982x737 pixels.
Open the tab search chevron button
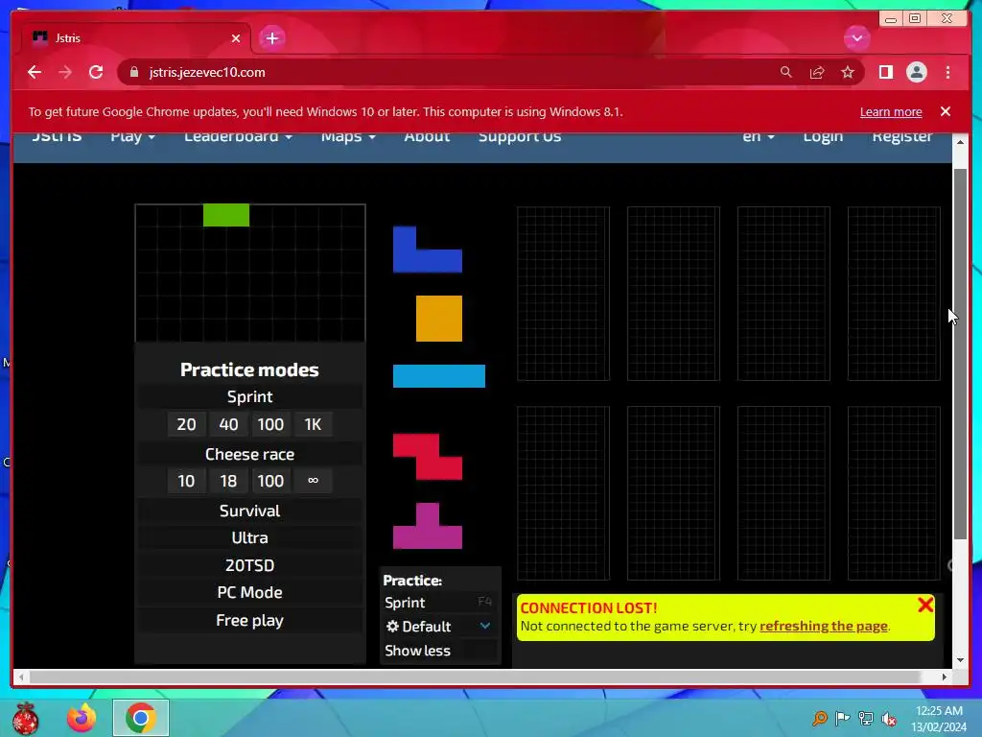pyautogui.click(x=856, y=38)
